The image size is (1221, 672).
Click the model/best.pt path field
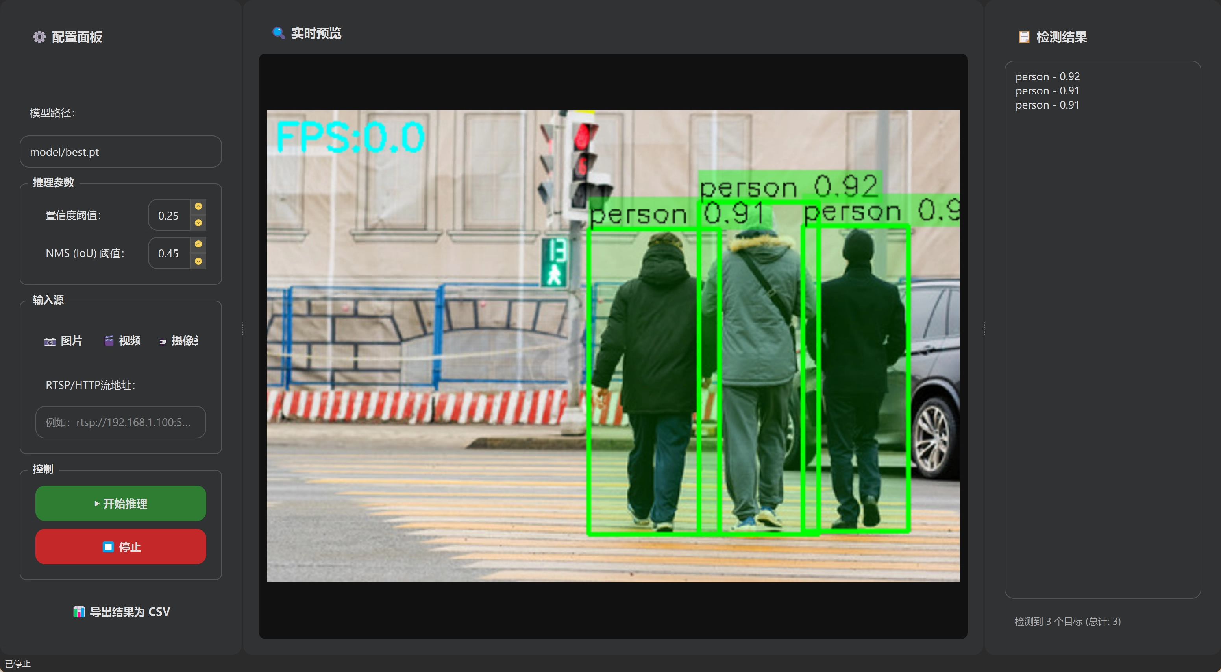tap(121, 151)
